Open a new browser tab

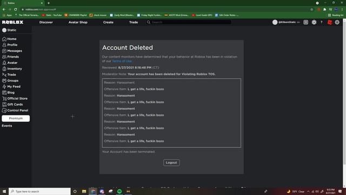coord(49,3)
